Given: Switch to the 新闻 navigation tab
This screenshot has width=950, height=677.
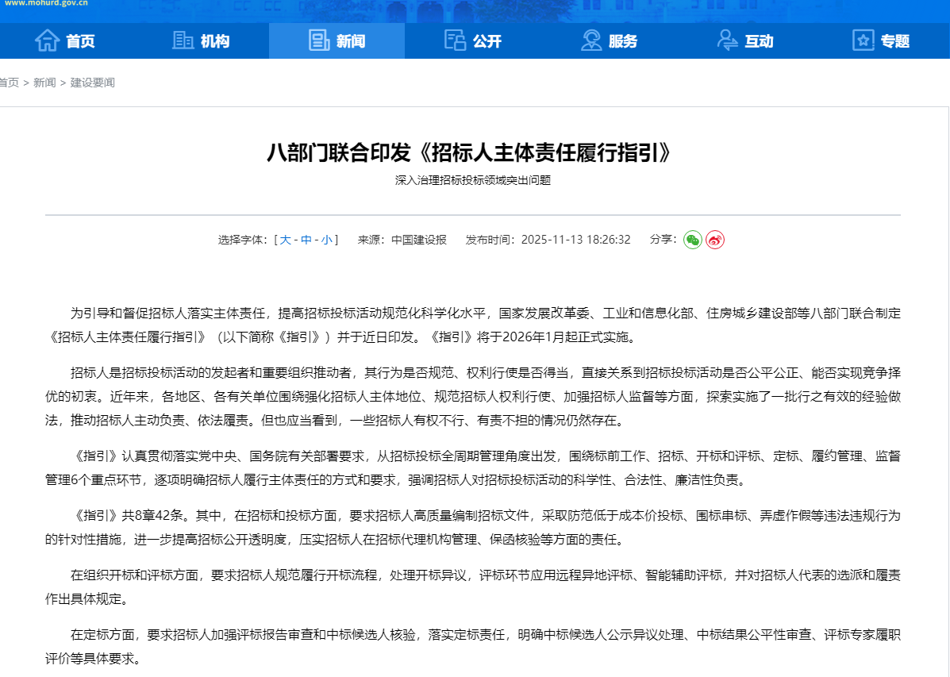Looking at the screenshot, I should pos(337,41).
